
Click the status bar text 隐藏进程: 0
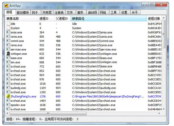(33, 119)
